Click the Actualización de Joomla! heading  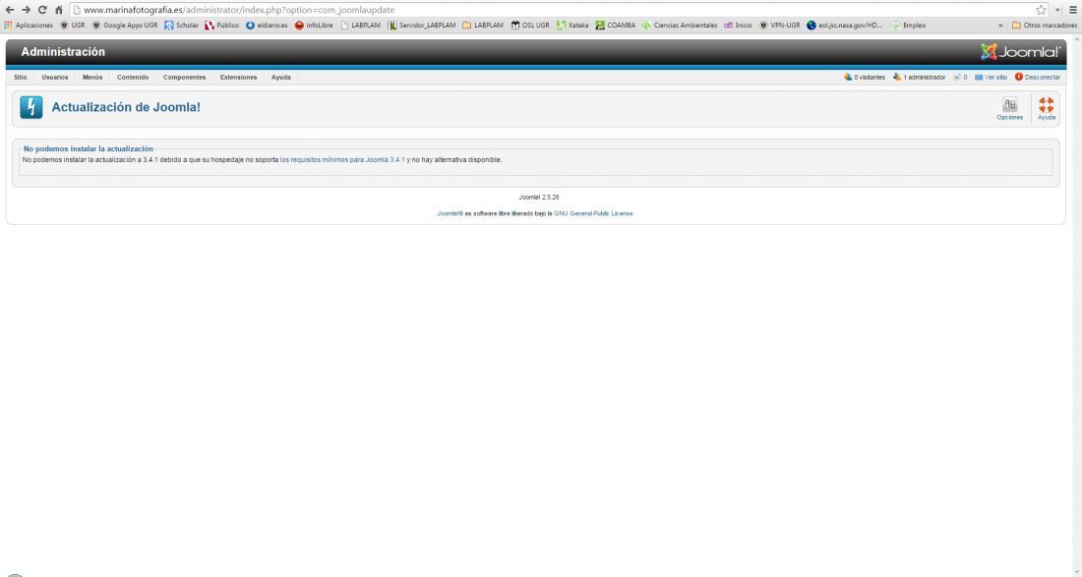126,107
